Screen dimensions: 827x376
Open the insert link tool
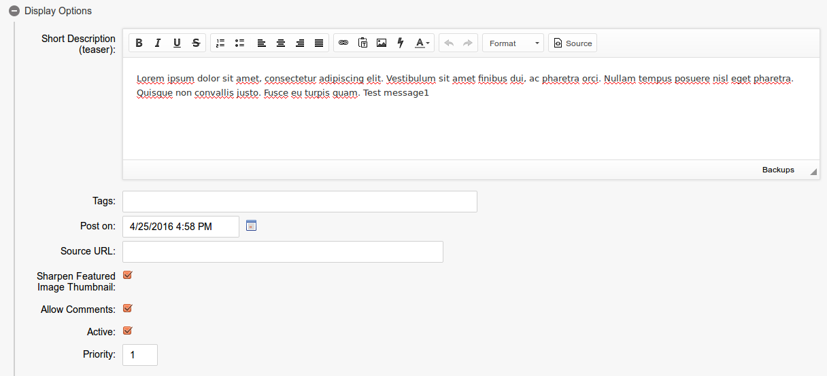343,43
